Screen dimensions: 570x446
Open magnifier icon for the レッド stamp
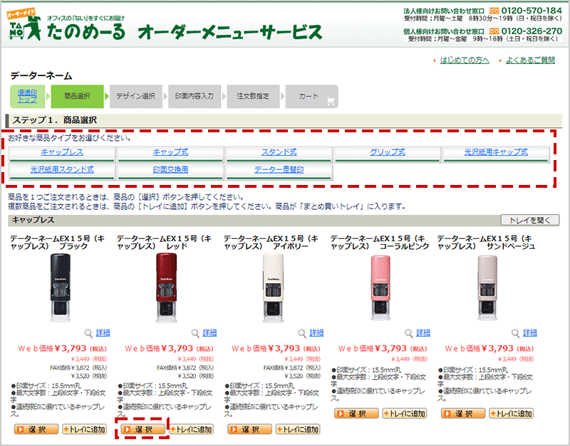click(x=195, y=333)
